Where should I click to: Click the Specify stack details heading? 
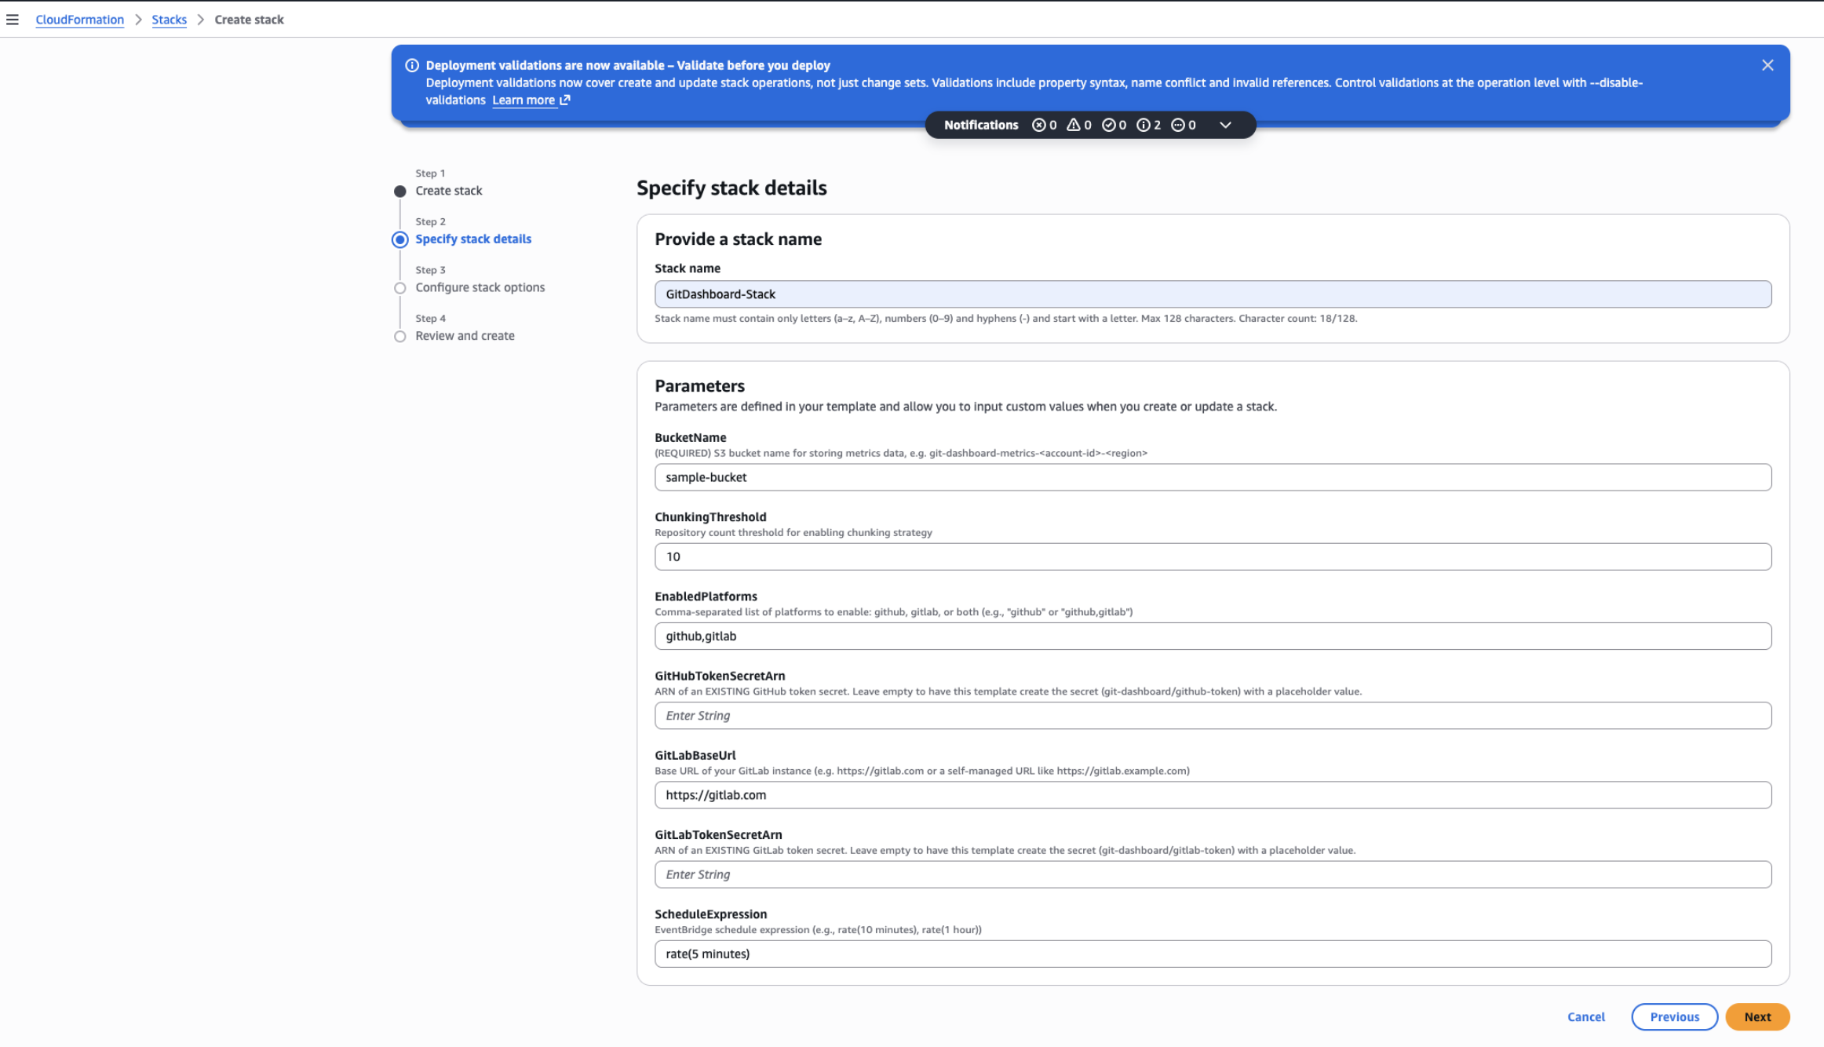(731, 188)
